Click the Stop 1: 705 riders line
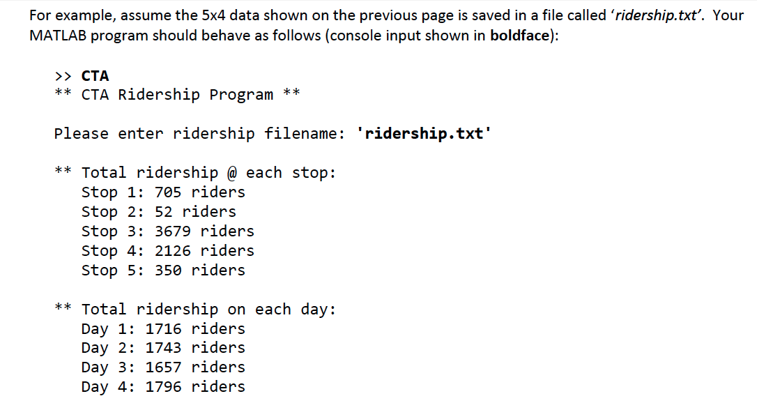Screen dimensions: 757x403 click(x=163, y=192)
